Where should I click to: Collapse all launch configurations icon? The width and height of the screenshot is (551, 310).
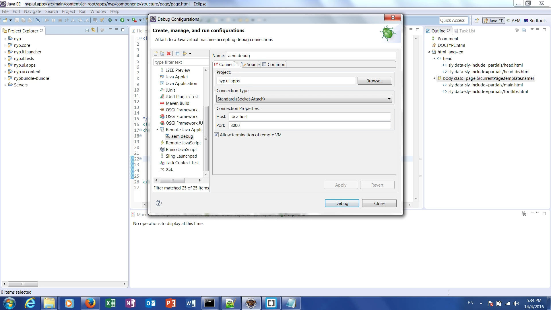tap(177, 54)
